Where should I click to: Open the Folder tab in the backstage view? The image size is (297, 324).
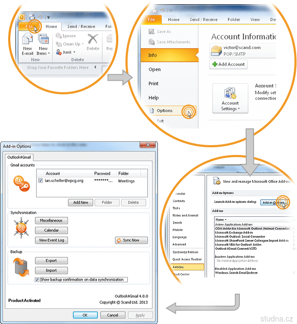(x=234, y=20)
